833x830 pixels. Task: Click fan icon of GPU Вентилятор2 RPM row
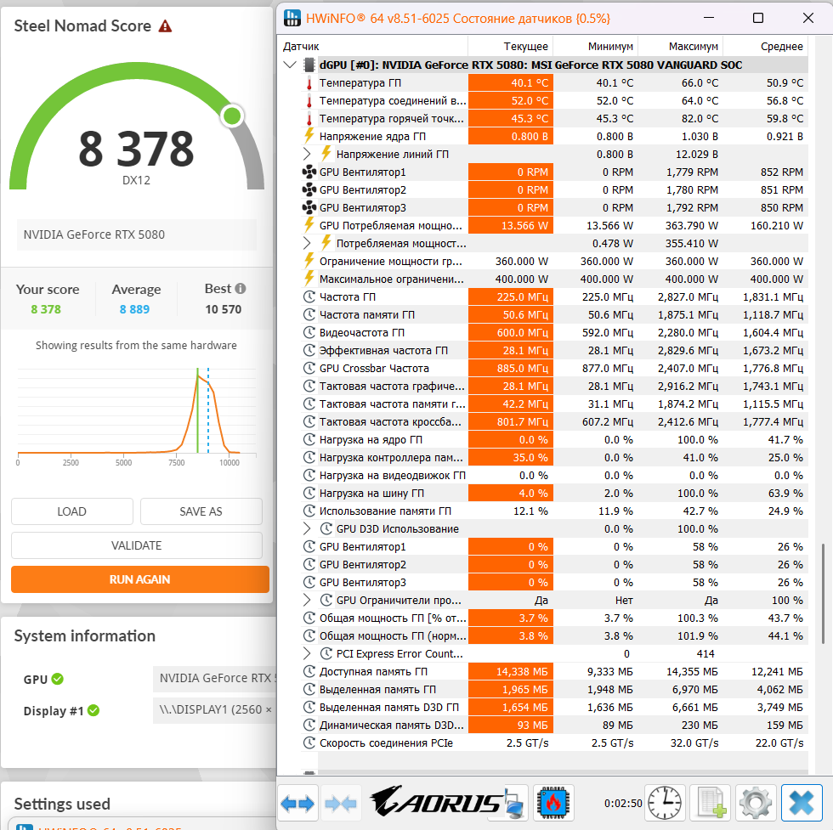(x=309, y=189)
